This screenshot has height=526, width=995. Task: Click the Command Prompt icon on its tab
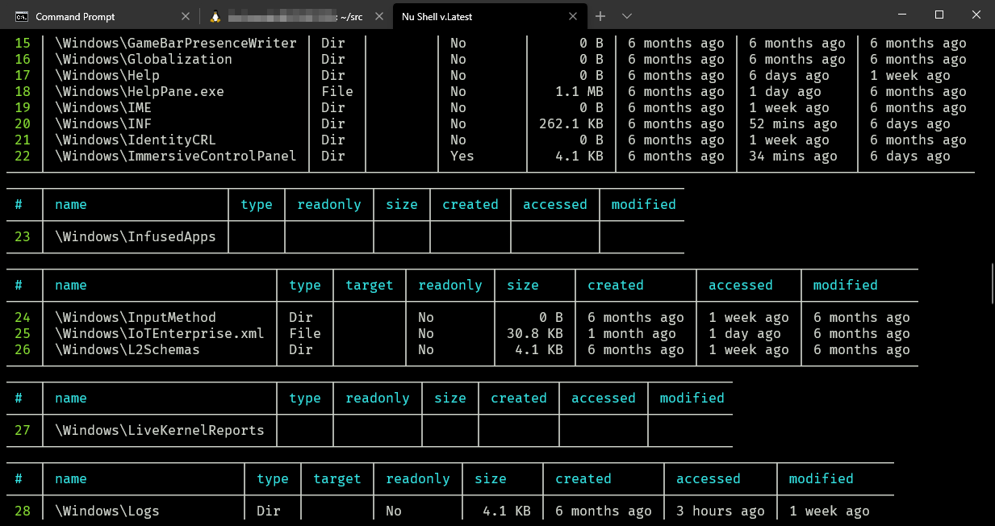click(24, 16)
